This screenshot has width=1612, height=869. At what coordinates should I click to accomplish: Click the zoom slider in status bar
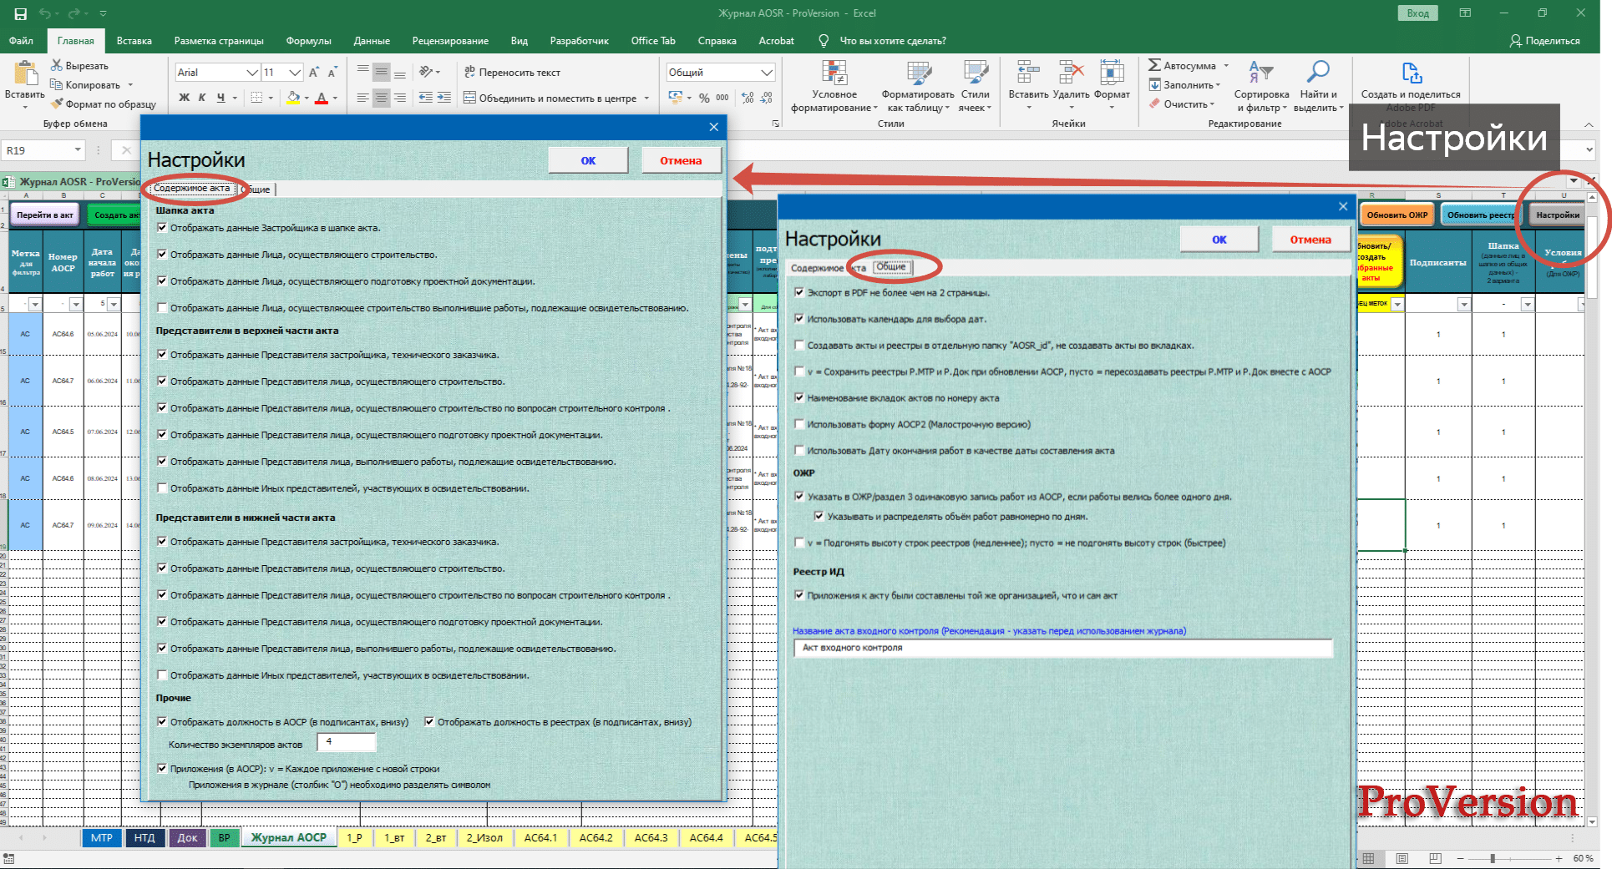coord(1493,858)
